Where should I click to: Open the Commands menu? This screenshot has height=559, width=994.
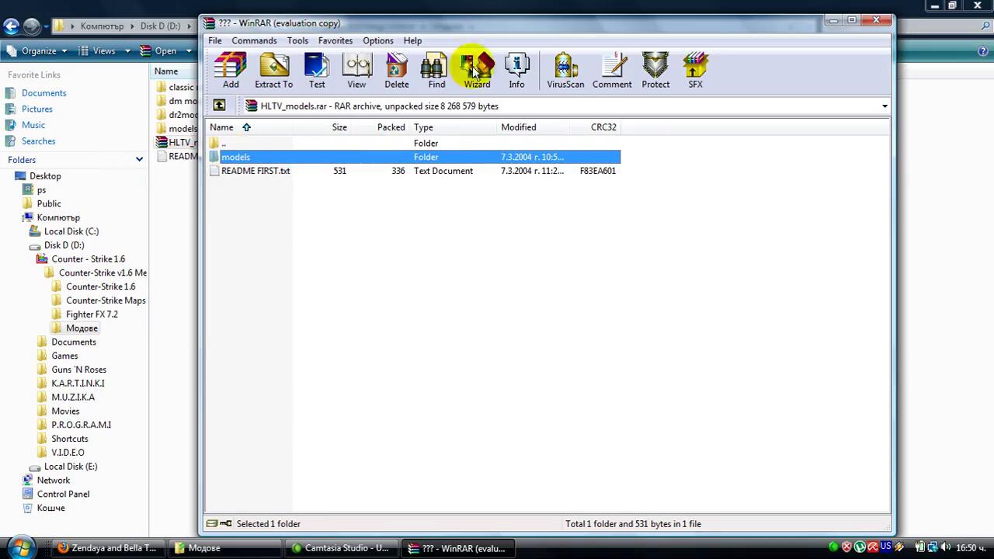pos(254,40)
